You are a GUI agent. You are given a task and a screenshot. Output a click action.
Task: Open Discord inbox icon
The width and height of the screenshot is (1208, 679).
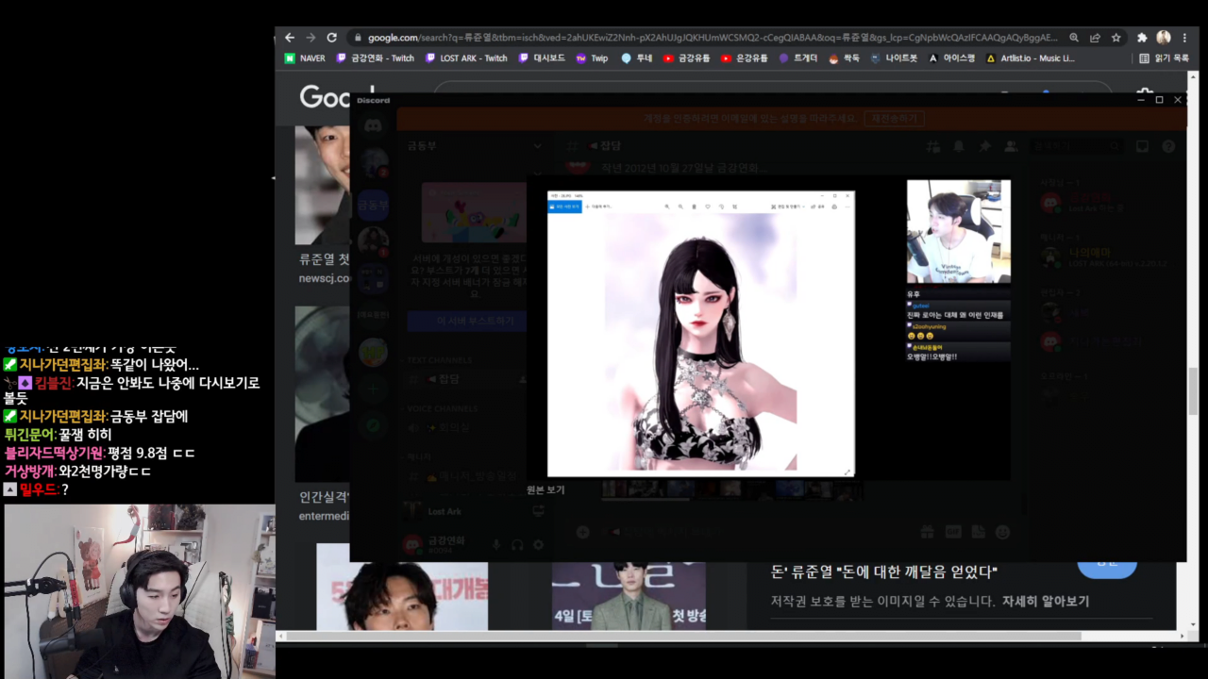tap(1143, 146)
